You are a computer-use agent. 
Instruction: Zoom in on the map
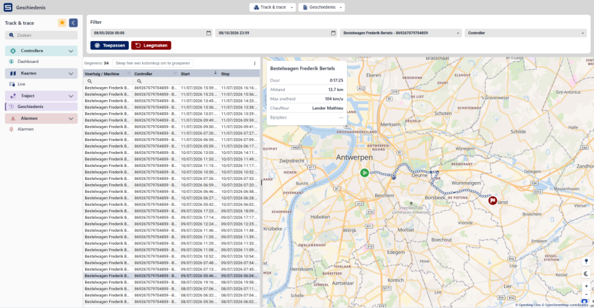(586, 286)
